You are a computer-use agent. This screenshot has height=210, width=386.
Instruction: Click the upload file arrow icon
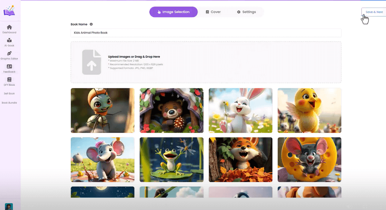pyautogui.click(x=92, y=62)
